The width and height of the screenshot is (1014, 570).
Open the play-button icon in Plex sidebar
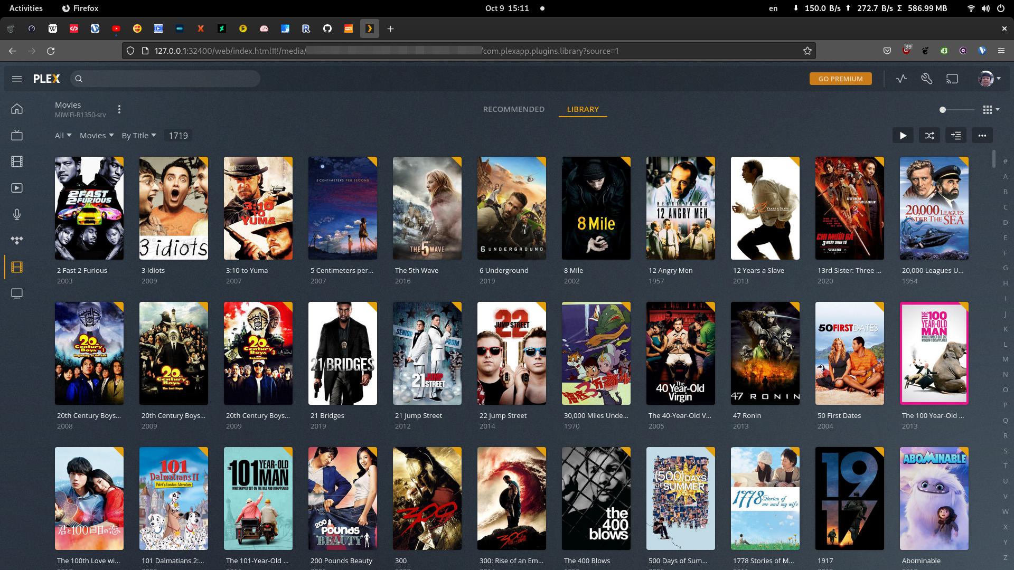click(17, 188)
